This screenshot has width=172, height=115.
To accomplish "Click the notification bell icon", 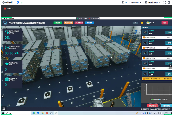I will pos(142,23).
